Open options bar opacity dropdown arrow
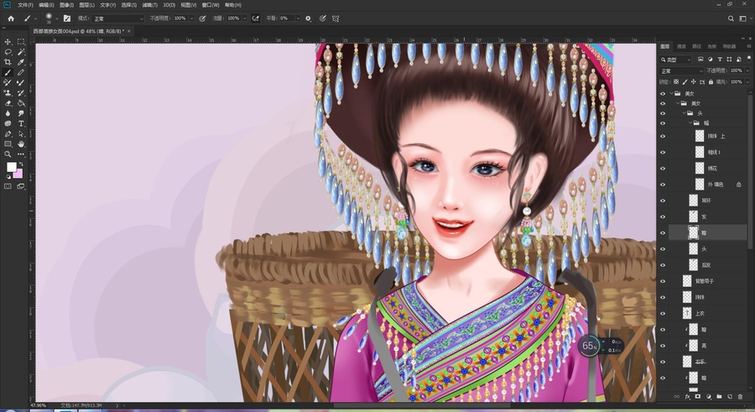This screenshot has height=412, width=755. [x=191, y=18]
